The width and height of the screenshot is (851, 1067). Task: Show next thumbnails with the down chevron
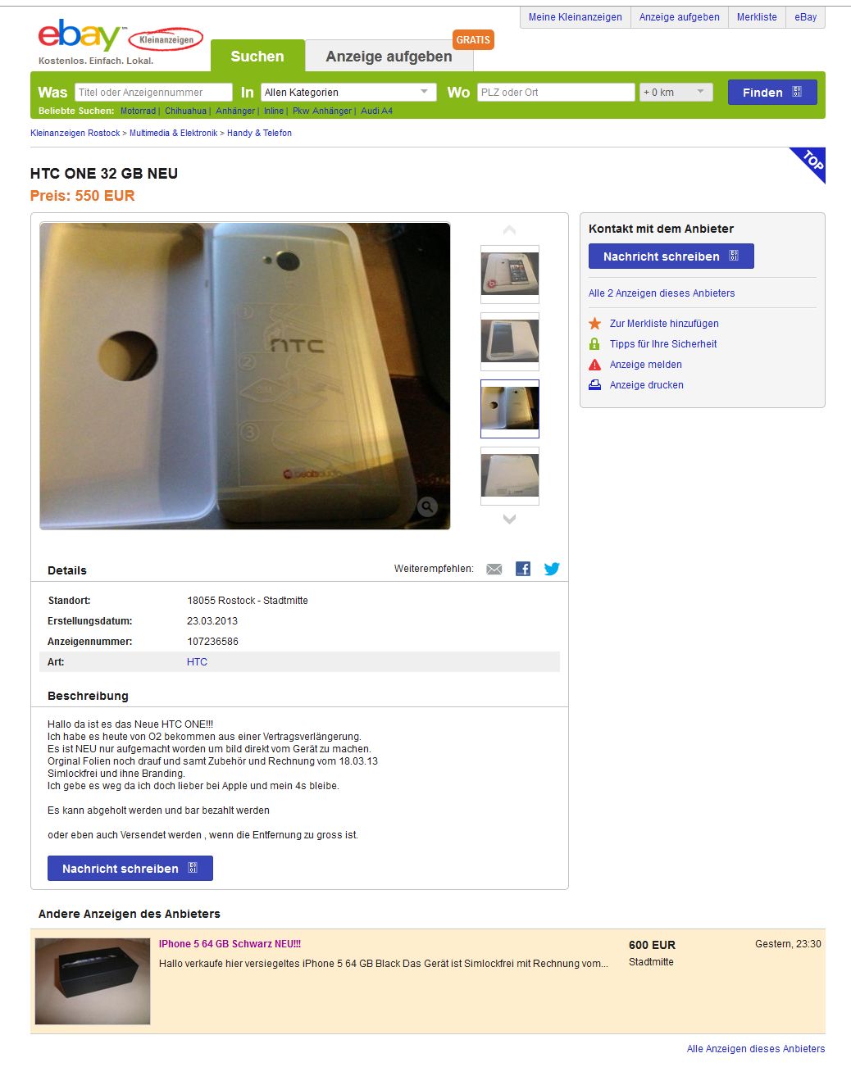click(509, 519)
